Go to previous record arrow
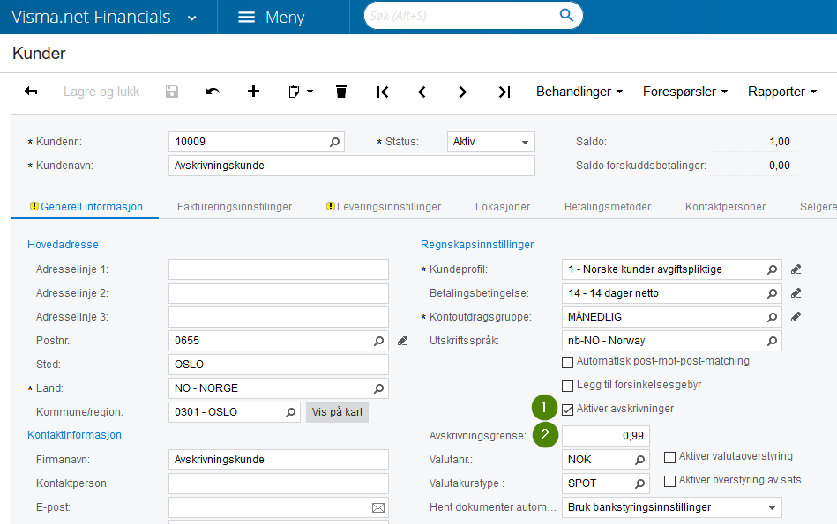Screen dimensions: 837x524 (x=422, y=92)
